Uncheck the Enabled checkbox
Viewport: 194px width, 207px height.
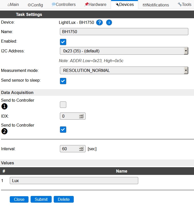click(x=63, y=42)
